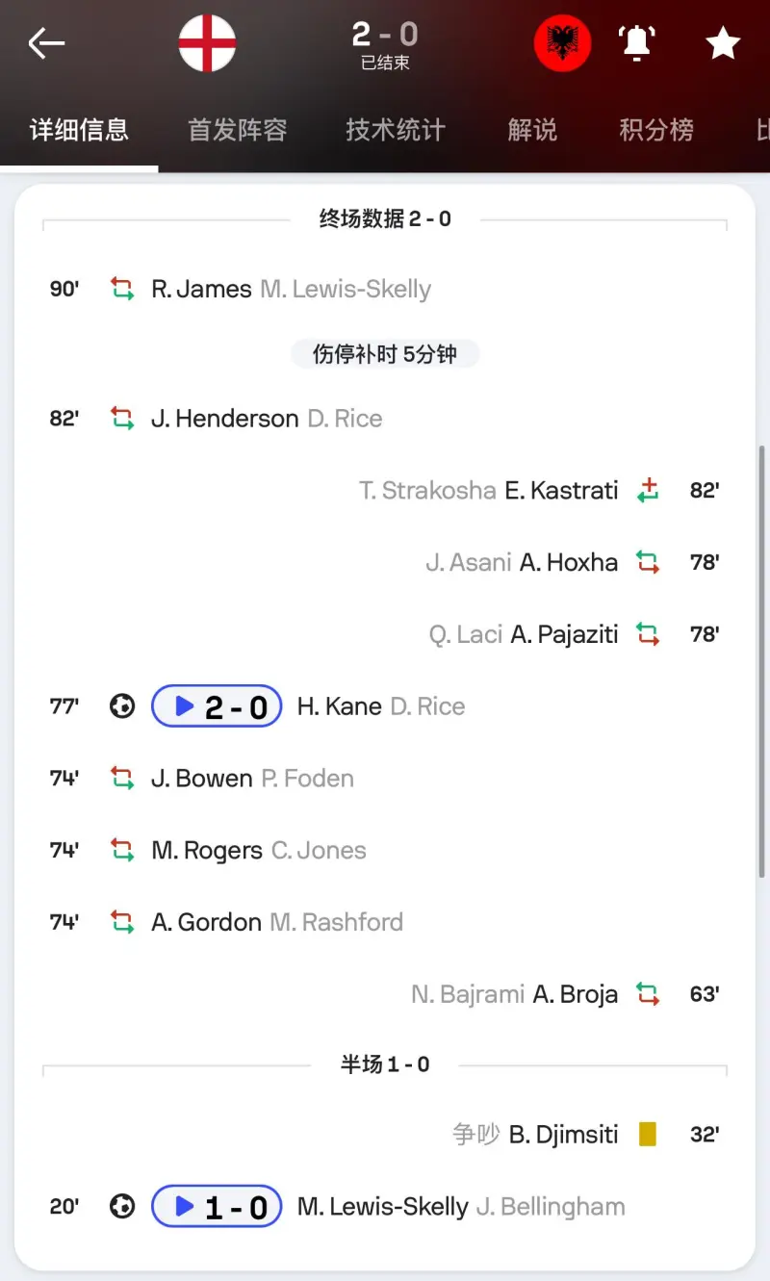Switch to 首发阵容 tab

tap(238, 130)
